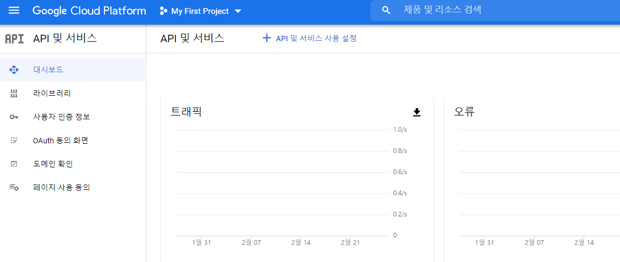
Task: Click the 도메인 확인 checkbox icon
Action: click(x=14, y=164)
